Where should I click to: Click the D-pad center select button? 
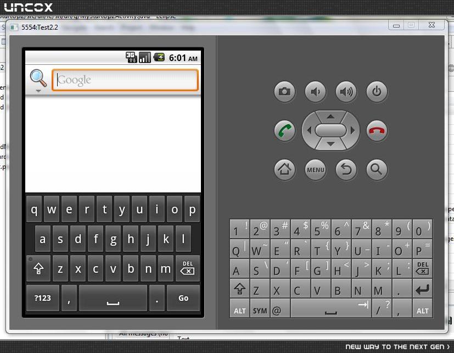pos(330,130)
